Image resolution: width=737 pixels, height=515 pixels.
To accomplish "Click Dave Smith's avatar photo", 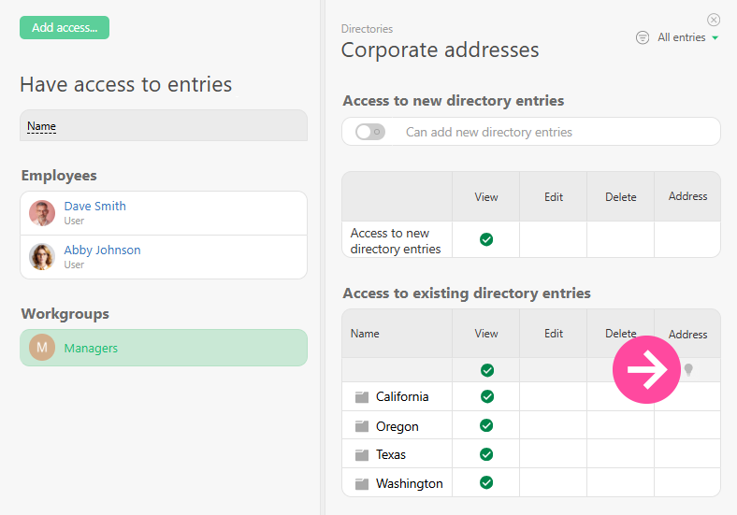I will [42, 213].
